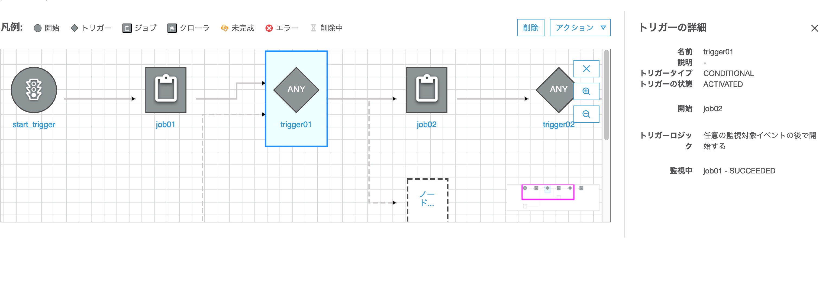The image size is (832, 296).
Task: Zoom in on the workflow graph
Action: point(586,91)
